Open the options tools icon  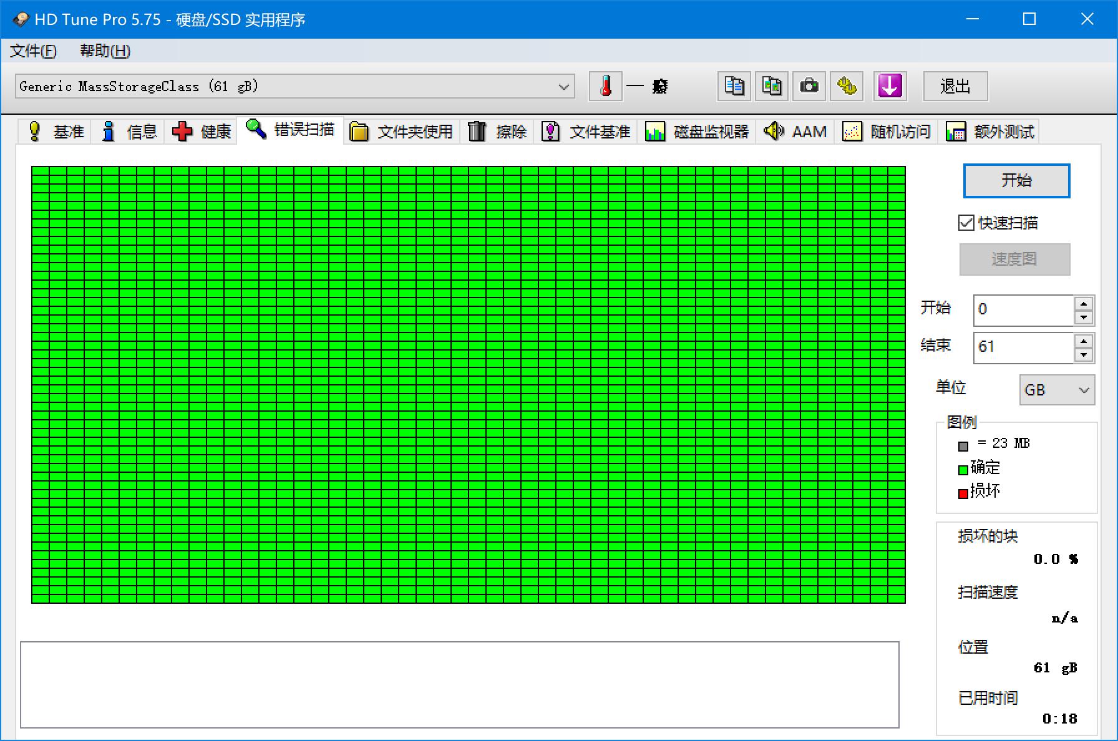tap(847, 86)
